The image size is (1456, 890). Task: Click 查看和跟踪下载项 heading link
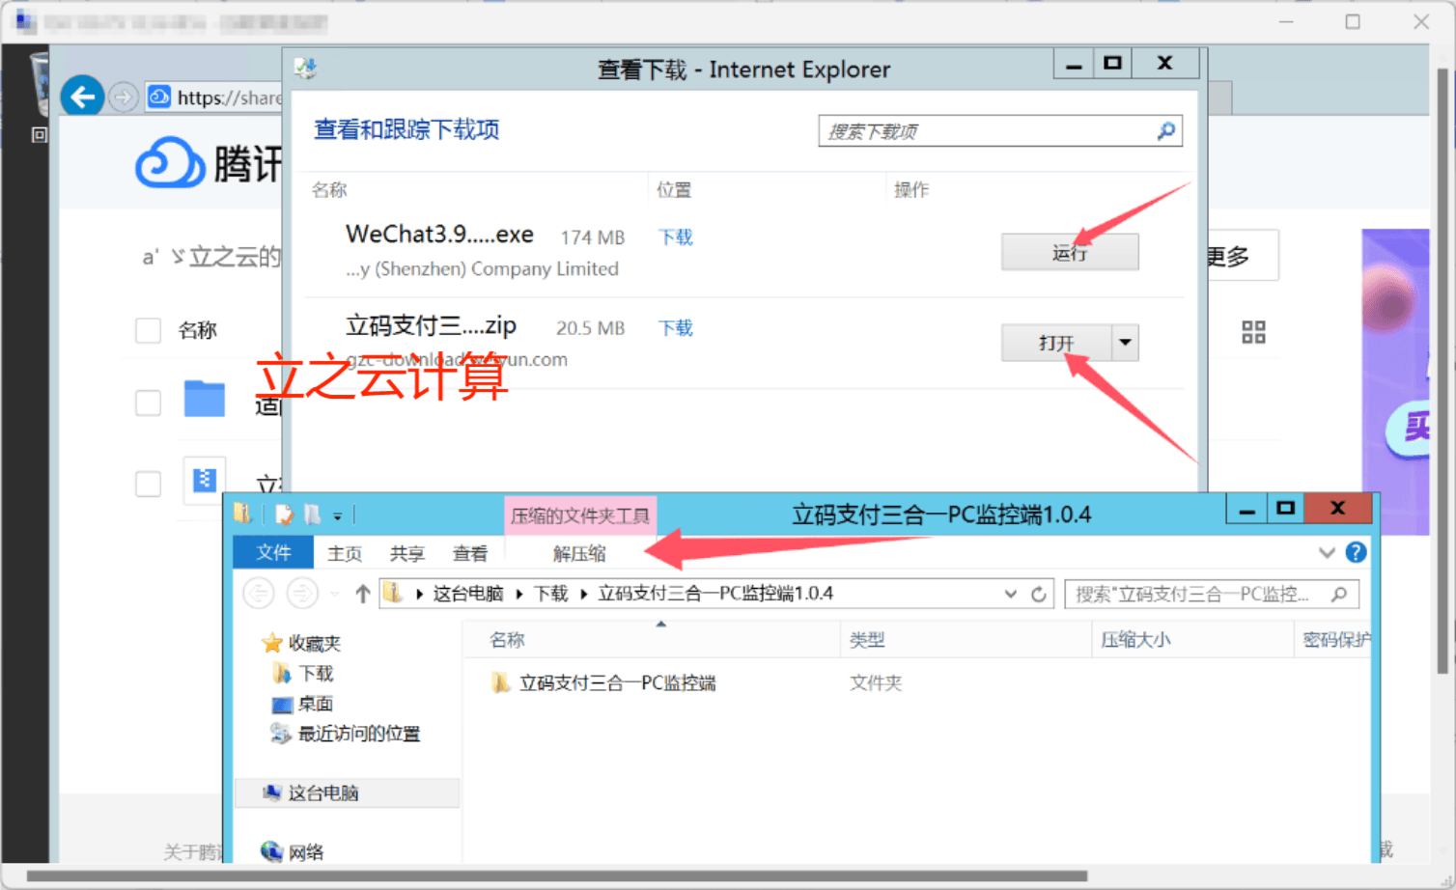(x=406, y=129)
